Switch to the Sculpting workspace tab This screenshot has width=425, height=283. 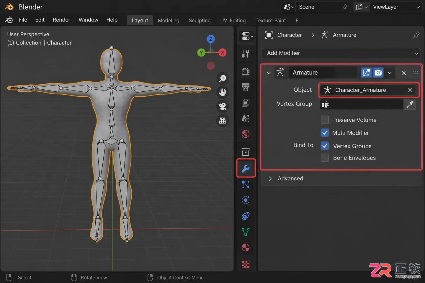coord(200,20)
